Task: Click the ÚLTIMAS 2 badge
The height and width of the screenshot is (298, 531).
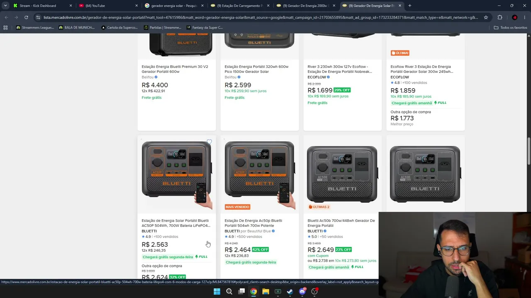Action: click(x=319, y=207)
